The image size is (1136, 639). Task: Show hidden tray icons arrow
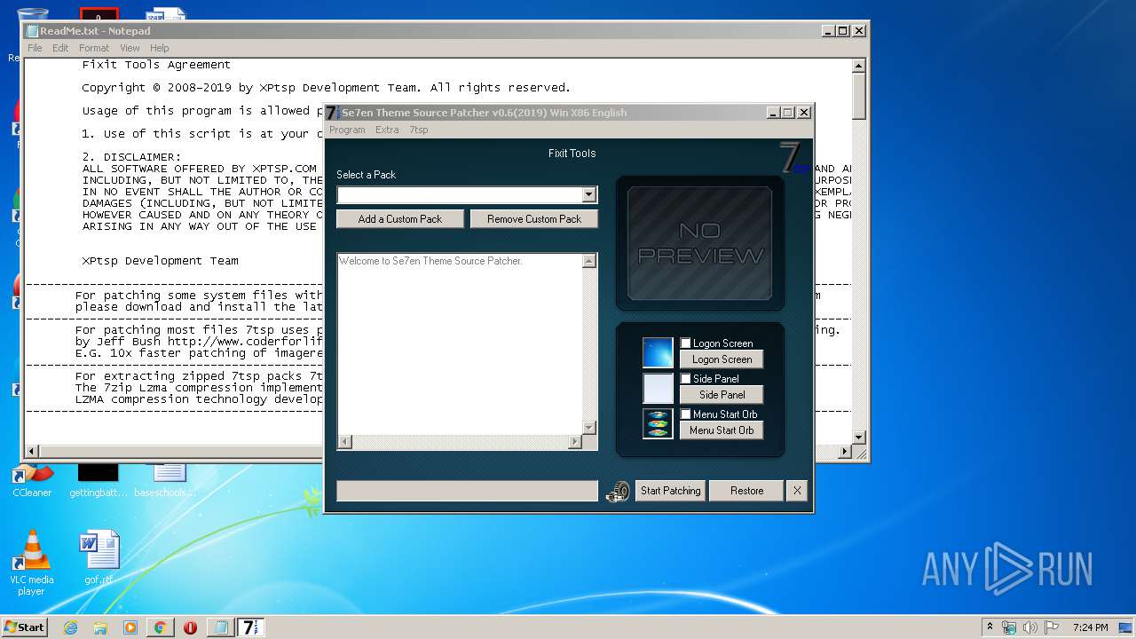coord(990,627)
